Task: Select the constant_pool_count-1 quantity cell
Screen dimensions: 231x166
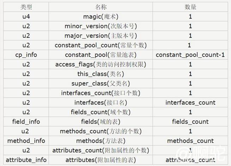Action: [x=190, y=55]
